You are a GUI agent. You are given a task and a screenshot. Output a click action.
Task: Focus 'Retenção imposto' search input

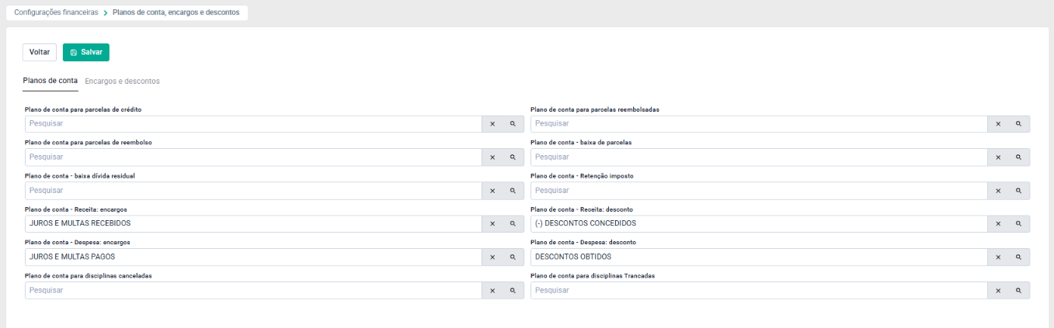click(759, 191)
